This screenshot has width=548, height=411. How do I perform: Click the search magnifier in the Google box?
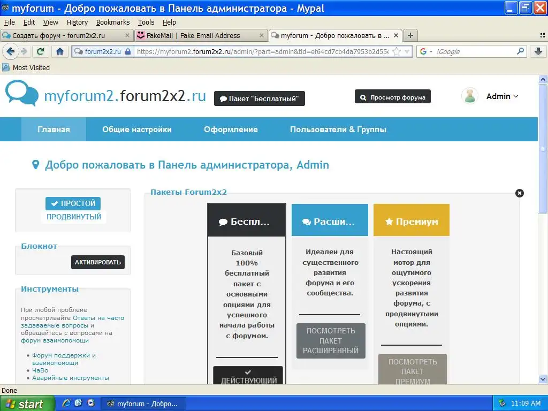pos(520,51)
